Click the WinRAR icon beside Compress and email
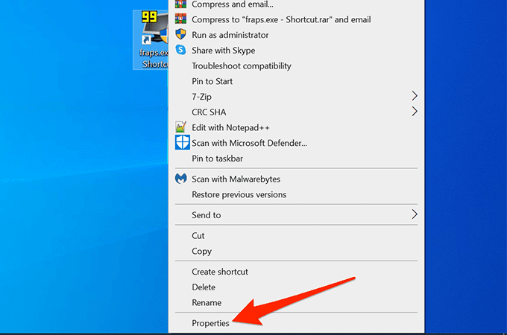 click(180, 4)
